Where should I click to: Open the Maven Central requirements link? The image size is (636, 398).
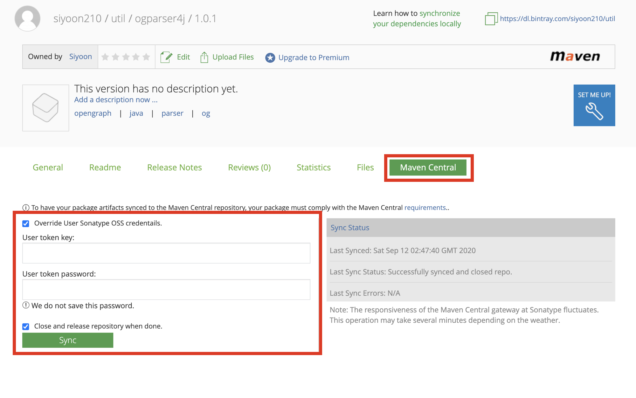(425, 208)
